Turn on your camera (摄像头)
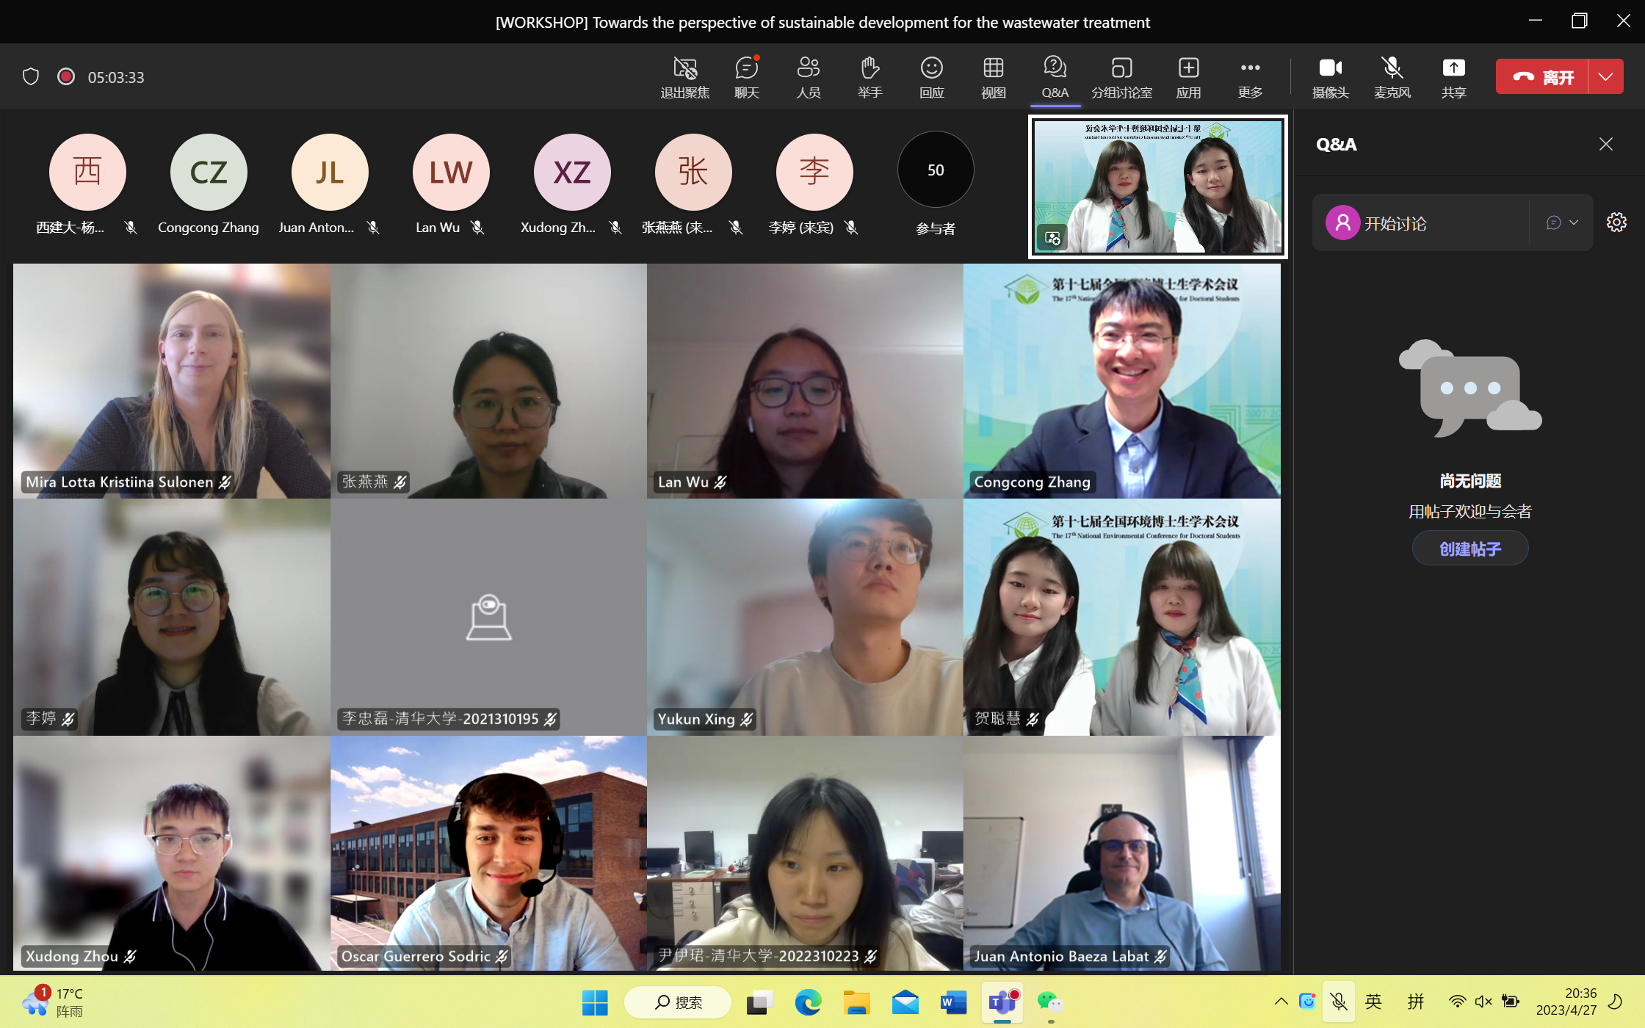Viewport: 1645px width, 1028px height. [x=1330, y=76]
